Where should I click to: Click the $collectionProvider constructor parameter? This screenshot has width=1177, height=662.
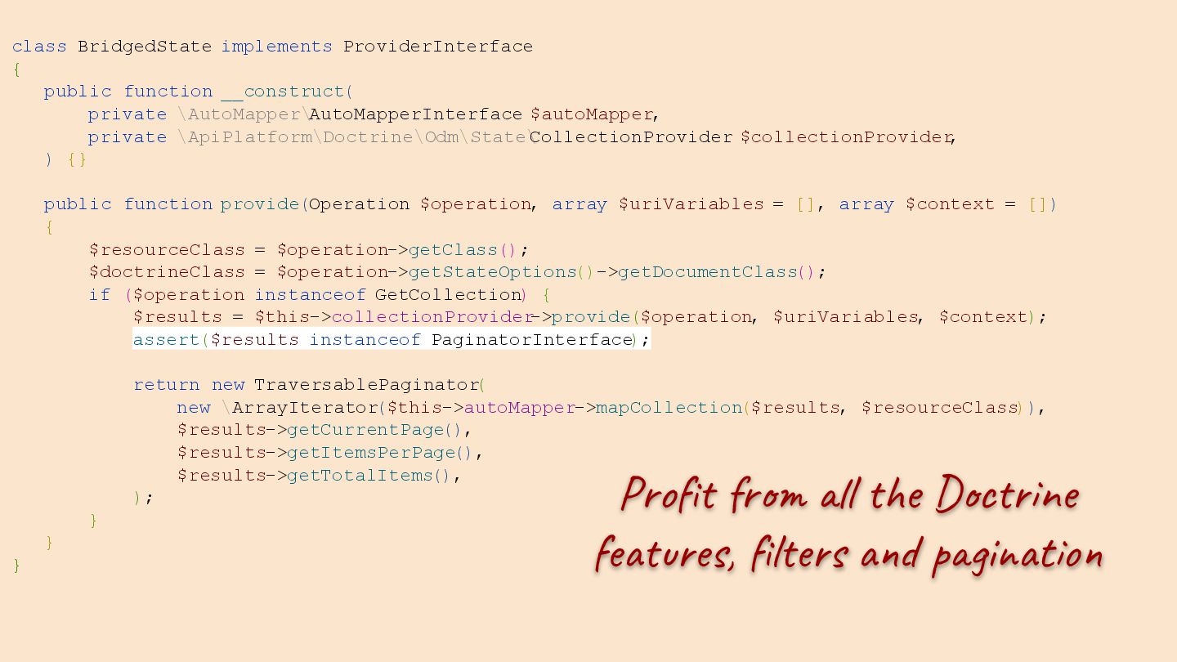846,137
